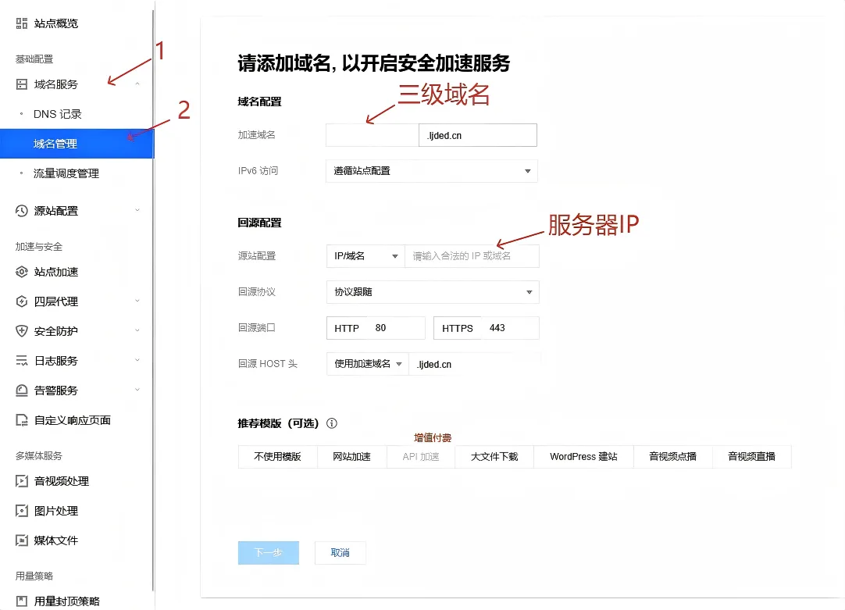Click the sidebar vertical scrollbar
The height and width of the screenshot is (610, 845).
153,312
